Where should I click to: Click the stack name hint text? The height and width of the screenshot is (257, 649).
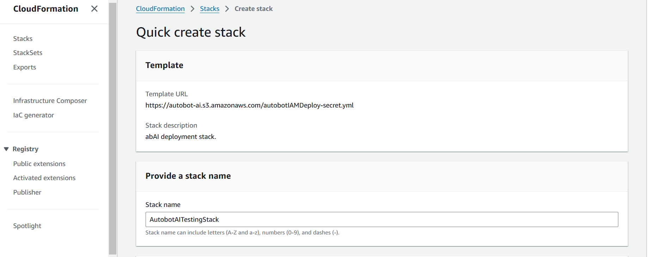[x=243, y=233]
